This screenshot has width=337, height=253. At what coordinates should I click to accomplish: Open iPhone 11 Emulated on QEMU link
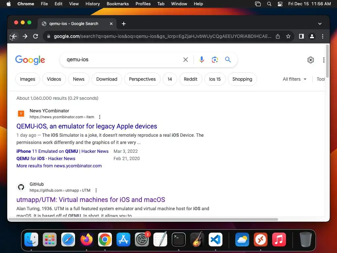(62, 151)
